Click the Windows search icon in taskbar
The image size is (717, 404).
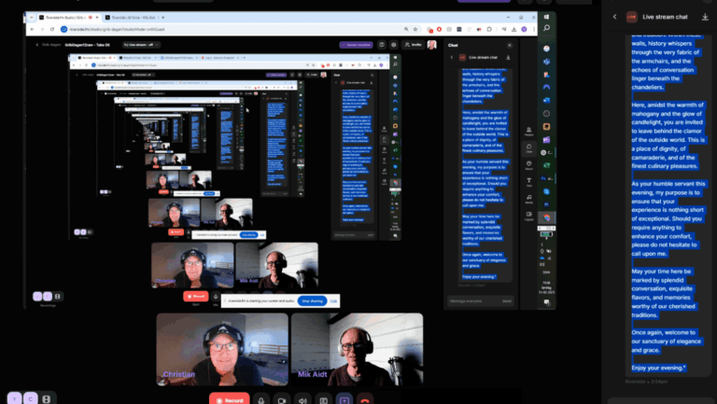(547, 28)
